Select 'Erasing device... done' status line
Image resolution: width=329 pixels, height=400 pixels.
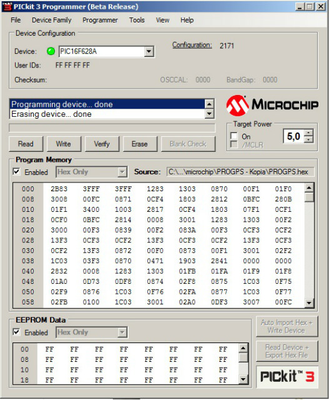tap(107, 114)
